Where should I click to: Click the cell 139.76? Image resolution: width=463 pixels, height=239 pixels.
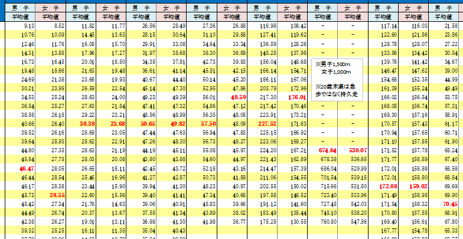(x=389, y=61)
